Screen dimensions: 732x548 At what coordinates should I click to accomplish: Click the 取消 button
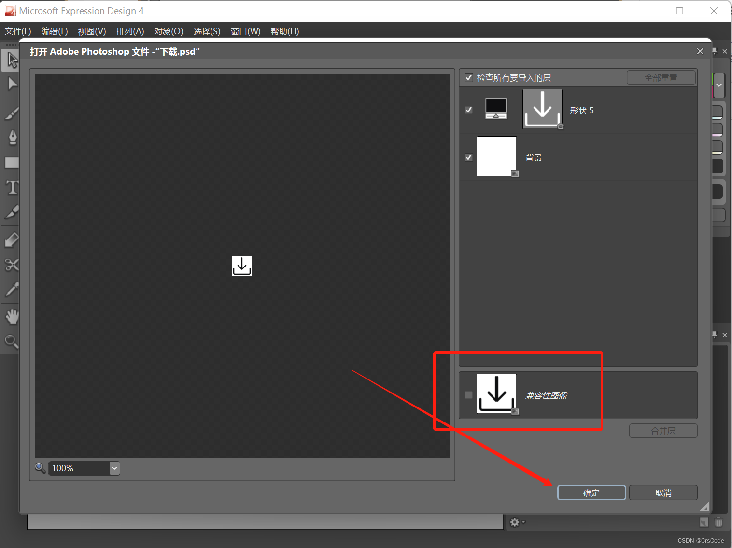coord(663,492)
